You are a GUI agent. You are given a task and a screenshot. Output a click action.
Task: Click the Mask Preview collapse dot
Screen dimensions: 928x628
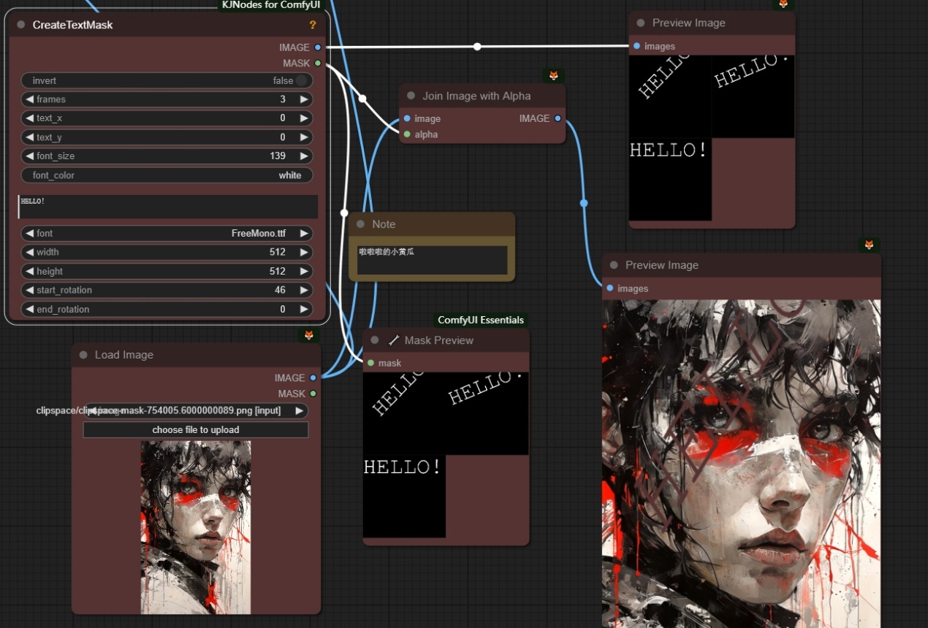coord(375,340)
